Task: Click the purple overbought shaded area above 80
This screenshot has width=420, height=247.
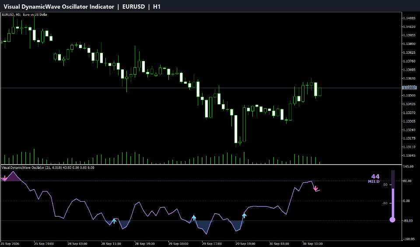Action: tap(13, 177)
